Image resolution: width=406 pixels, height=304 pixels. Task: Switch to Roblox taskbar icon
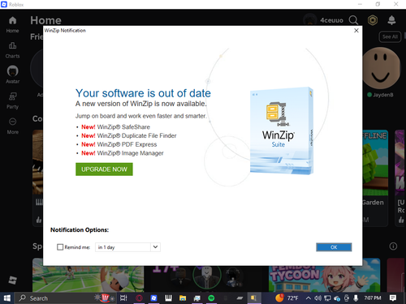(153, 298)
